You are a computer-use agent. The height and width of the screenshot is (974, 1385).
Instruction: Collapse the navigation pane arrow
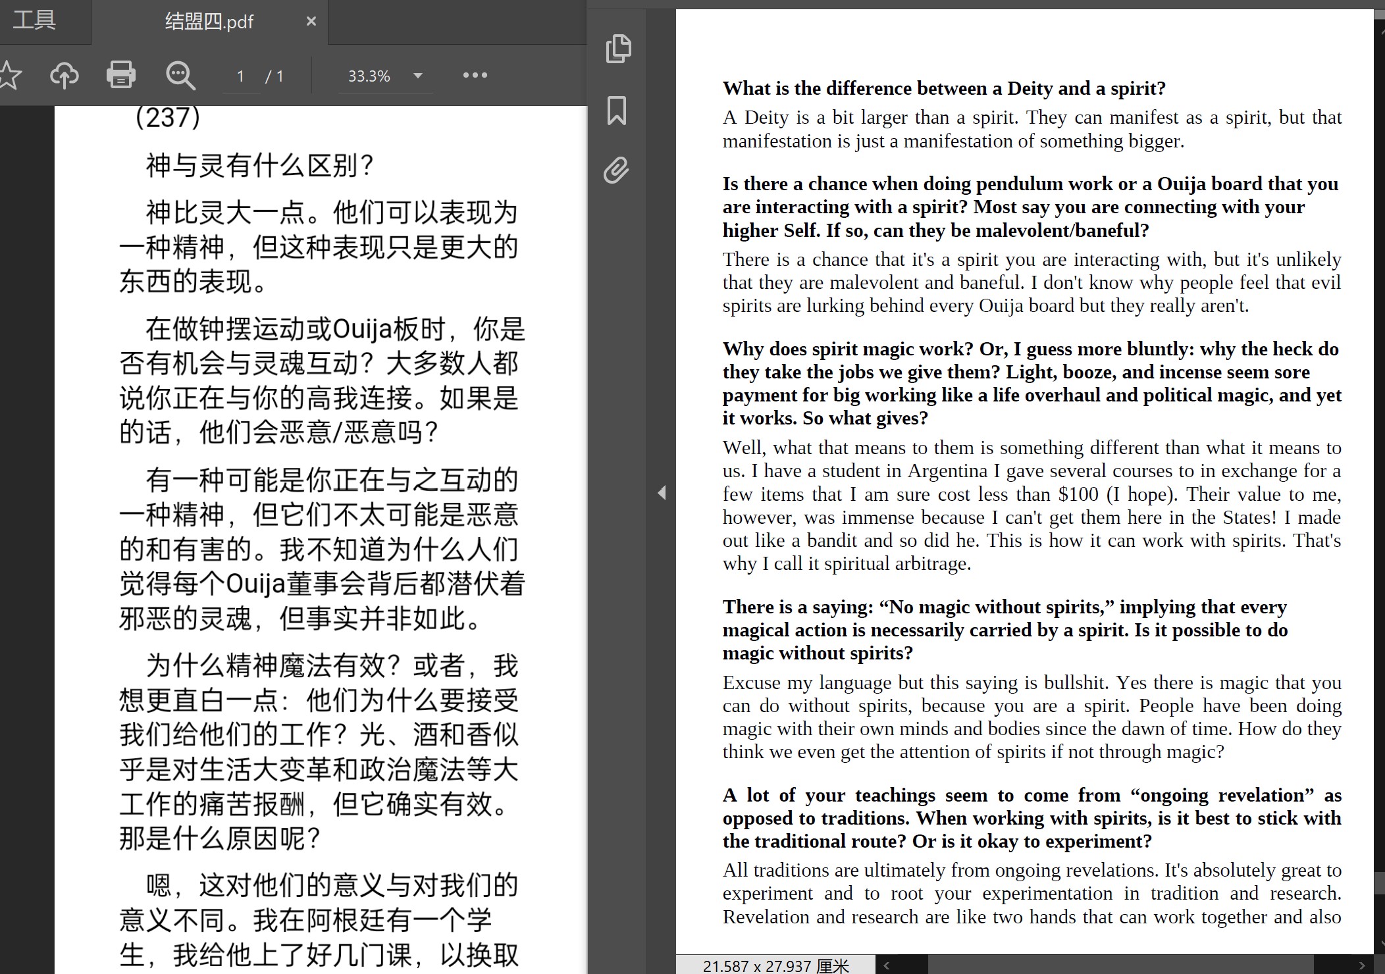(x=662, y=492)
